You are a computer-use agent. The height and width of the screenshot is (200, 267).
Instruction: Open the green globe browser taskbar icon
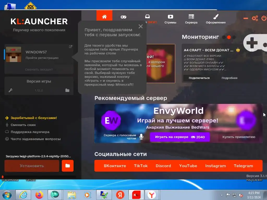55,195
